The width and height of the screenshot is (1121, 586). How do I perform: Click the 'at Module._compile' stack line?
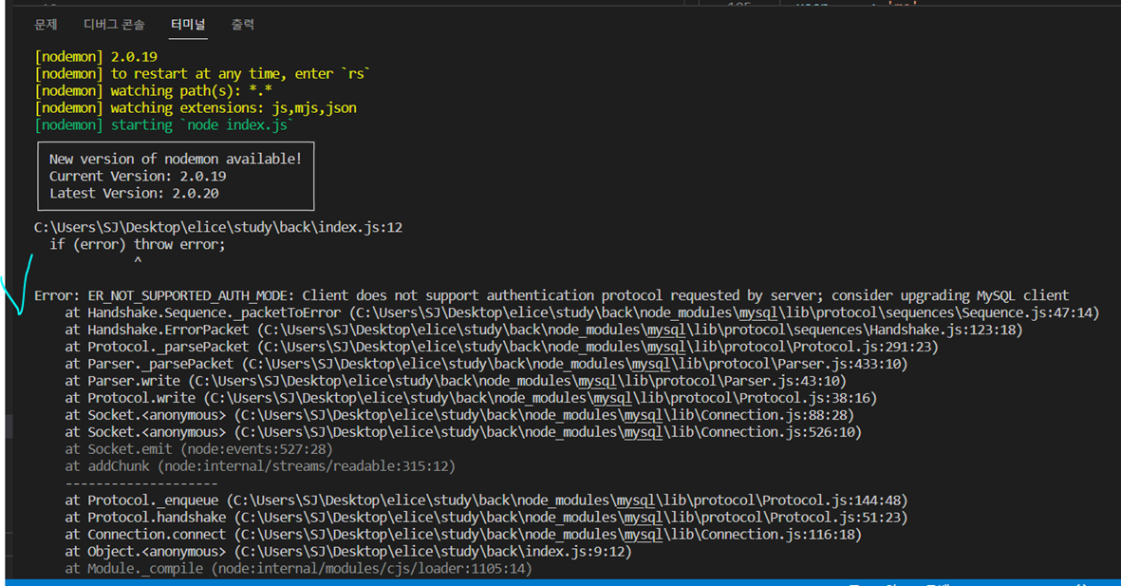point(299,569)
